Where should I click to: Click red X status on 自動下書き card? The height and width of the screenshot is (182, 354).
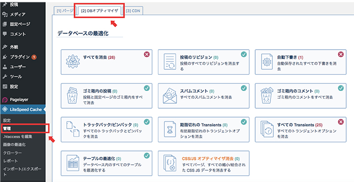[341, 55]
